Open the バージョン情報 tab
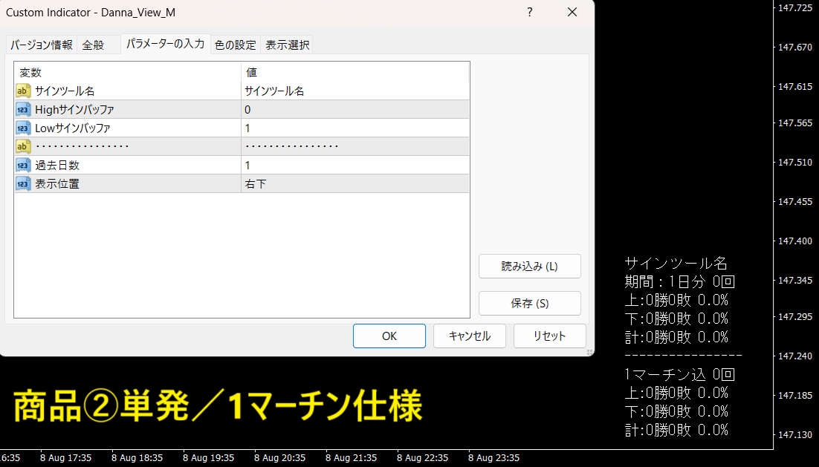This screenshot has width=819, height=467. [42, 45]
